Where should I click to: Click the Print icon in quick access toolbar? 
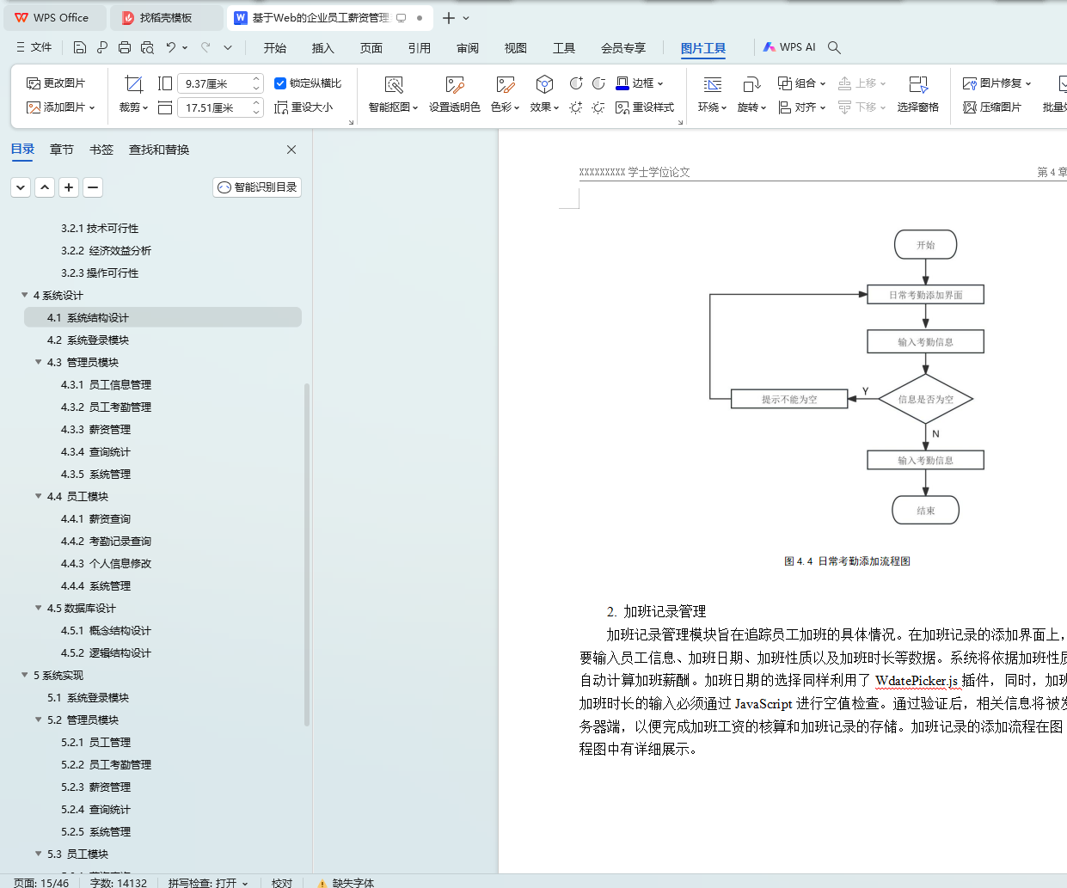(x=125, y=47)
